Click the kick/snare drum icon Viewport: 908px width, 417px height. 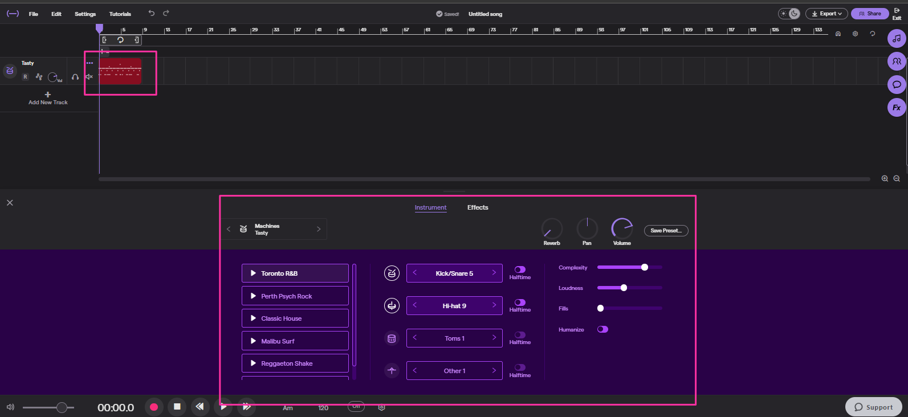point(392,273)
